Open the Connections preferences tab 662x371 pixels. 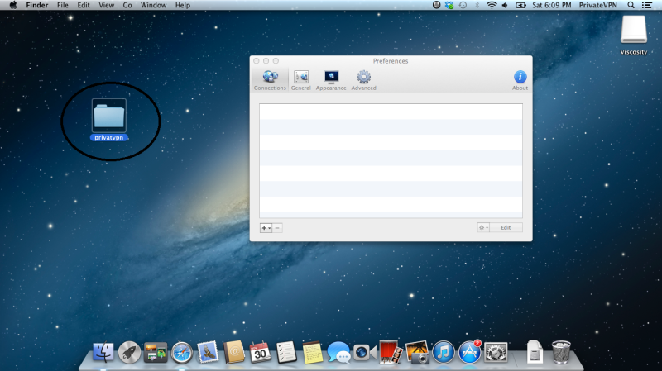(270, 79)
